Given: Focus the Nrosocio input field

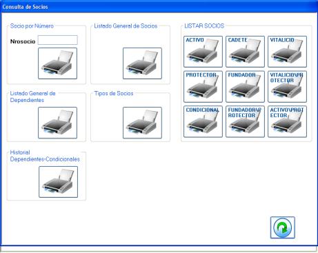Looking at the screenshot, I should [58, 40].
